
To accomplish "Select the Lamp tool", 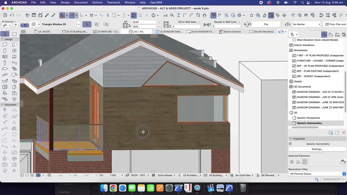I will click(14, 99).
